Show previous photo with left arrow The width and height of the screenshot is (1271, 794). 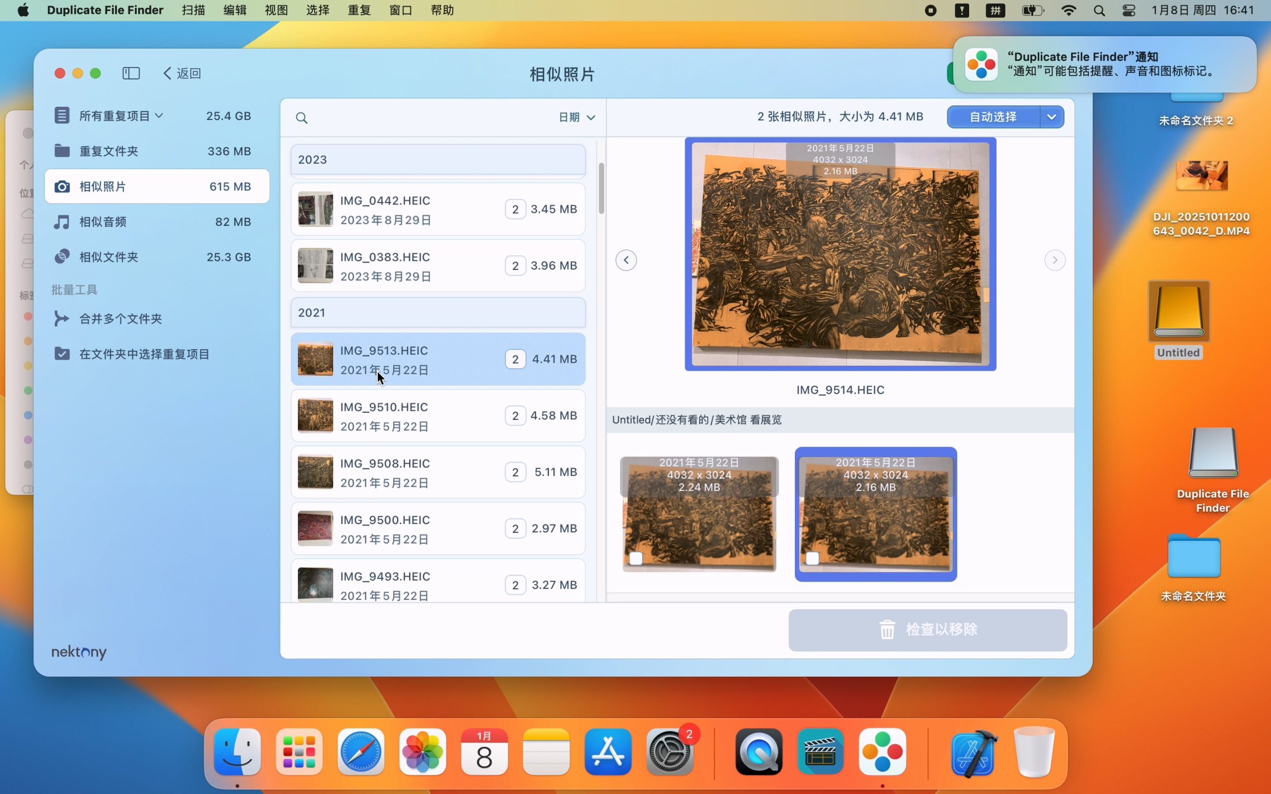click(x=626, y=260)
